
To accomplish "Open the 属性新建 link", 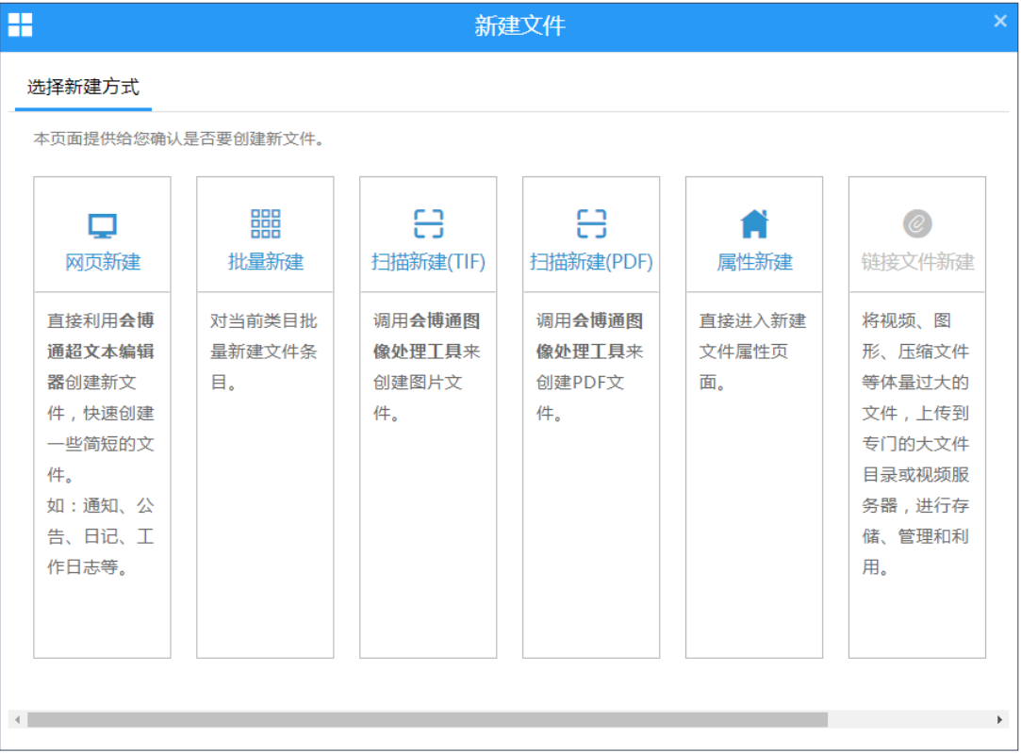I will [754, 262].
